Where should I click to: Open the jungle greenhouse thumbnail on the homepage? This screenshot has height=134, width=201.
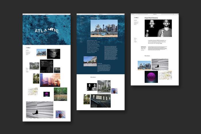(x=36, y=79)
